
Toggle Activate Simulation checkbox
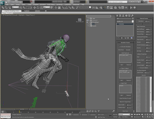click(120, 47)
